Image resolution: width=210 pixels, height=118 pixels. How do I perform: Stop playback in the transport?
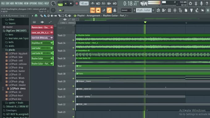71,4
